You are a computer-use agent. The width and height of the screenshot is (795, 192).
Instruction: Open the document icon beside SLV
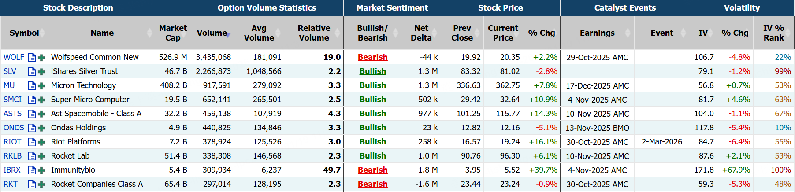click(x=32, y=71)
